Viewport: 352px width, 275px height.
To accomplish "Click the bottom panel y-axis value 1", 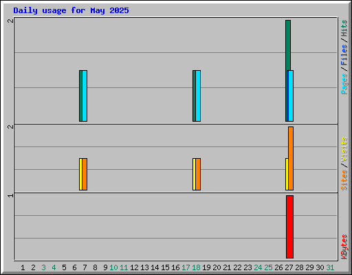I will point(10,195).
